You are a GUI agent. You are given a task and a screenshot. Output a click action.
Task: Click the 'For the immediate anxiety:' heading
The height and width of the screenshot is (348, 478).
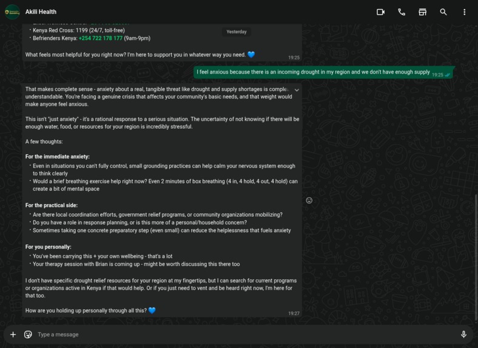pos(57,157)
